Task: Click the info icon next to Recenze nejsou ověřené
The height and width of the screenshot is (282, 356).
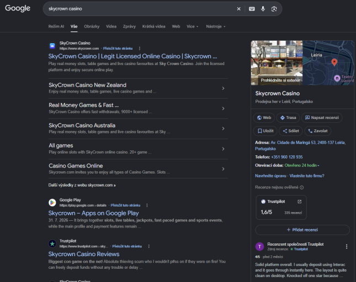Action: (302, 187)
